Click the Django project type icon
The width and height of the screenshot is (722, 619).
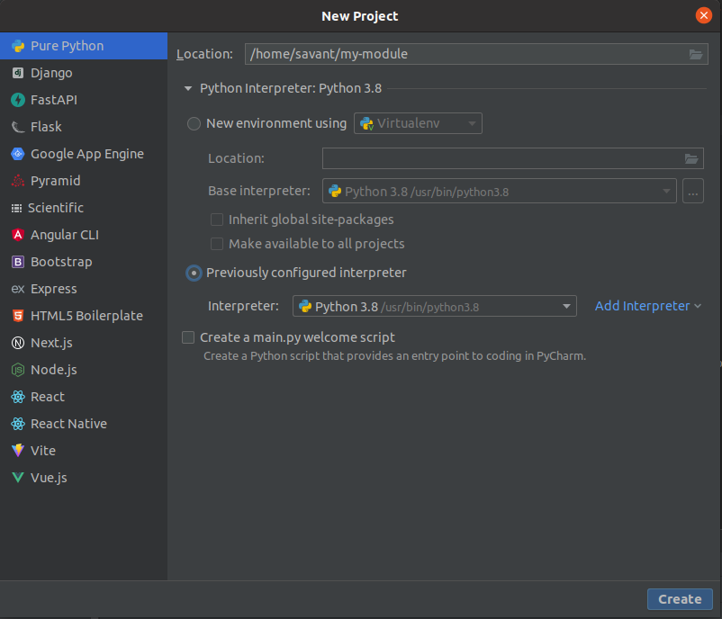point(17,73)
